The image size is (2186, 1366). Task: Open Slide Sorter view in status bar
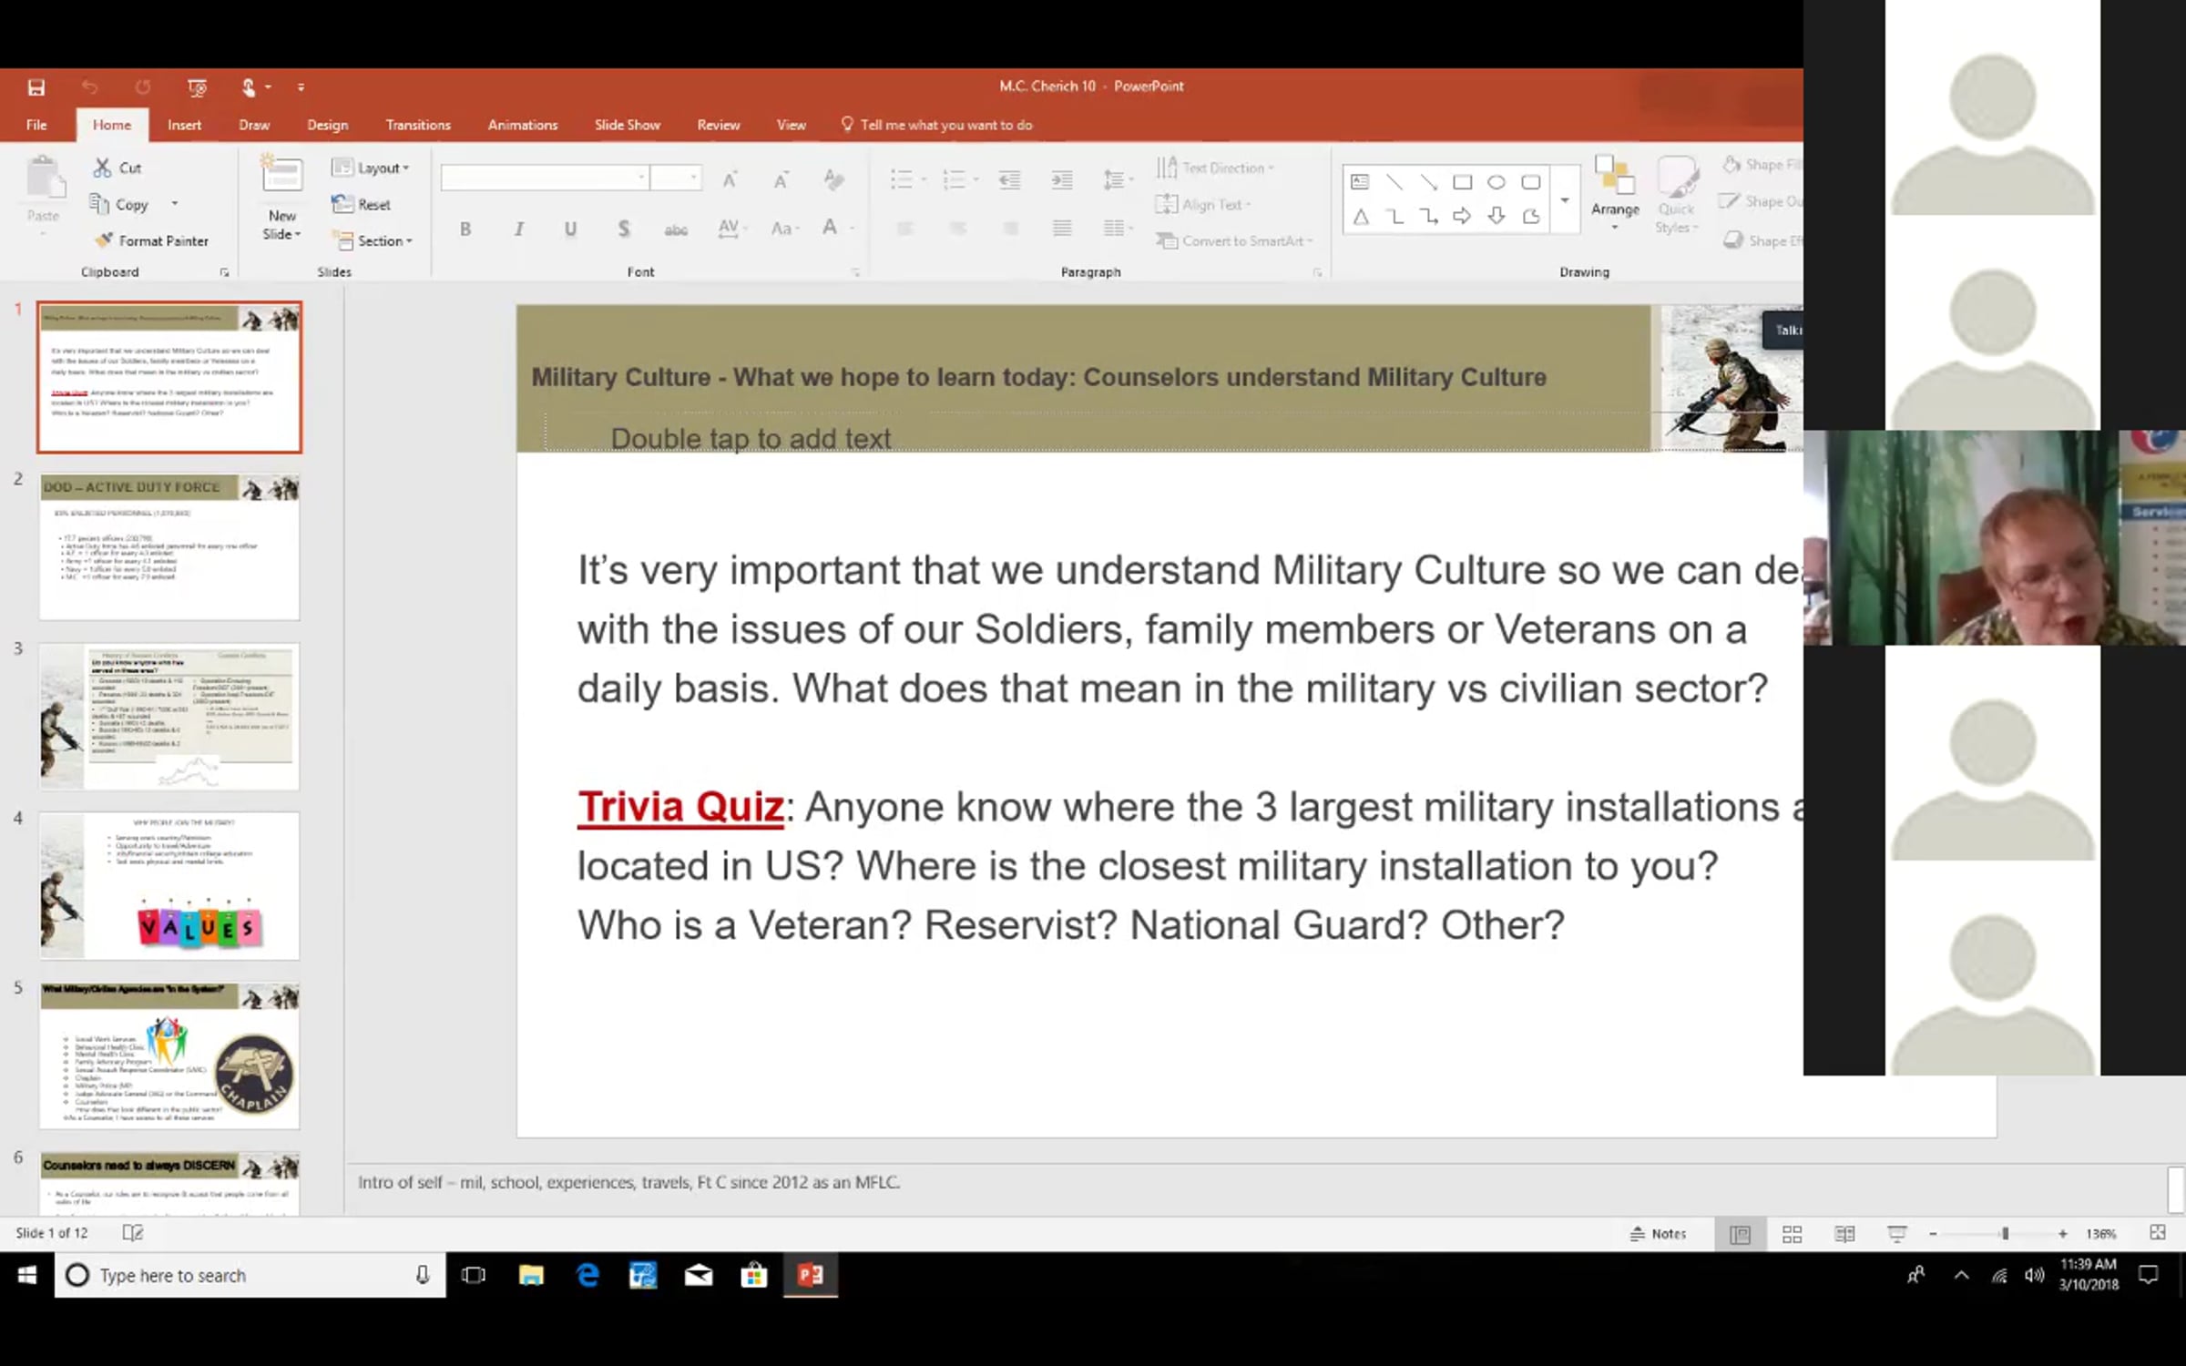tap(1792, 1234)
